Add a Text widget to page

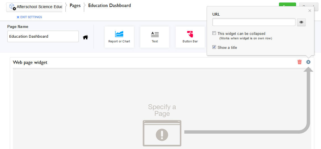155,37
